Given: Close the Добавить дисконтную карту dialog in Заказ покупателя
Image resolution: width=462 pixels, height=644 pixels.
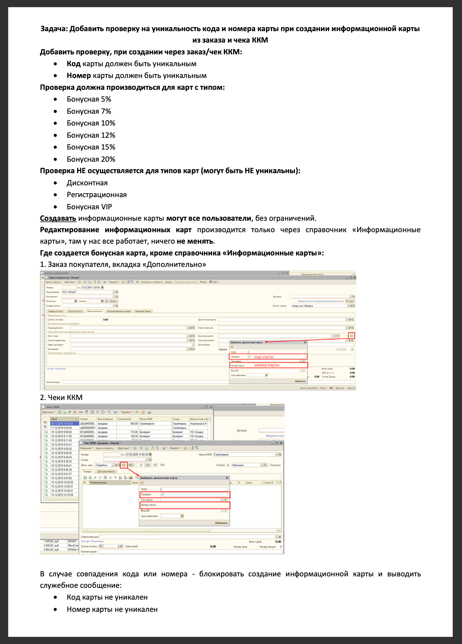Looking at the screenshot, I should [x=305, y=342].
